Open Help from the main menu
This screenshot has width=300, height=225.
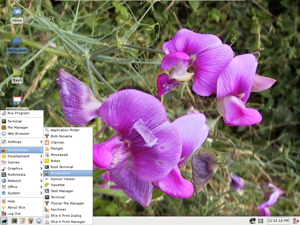(22, 201)
